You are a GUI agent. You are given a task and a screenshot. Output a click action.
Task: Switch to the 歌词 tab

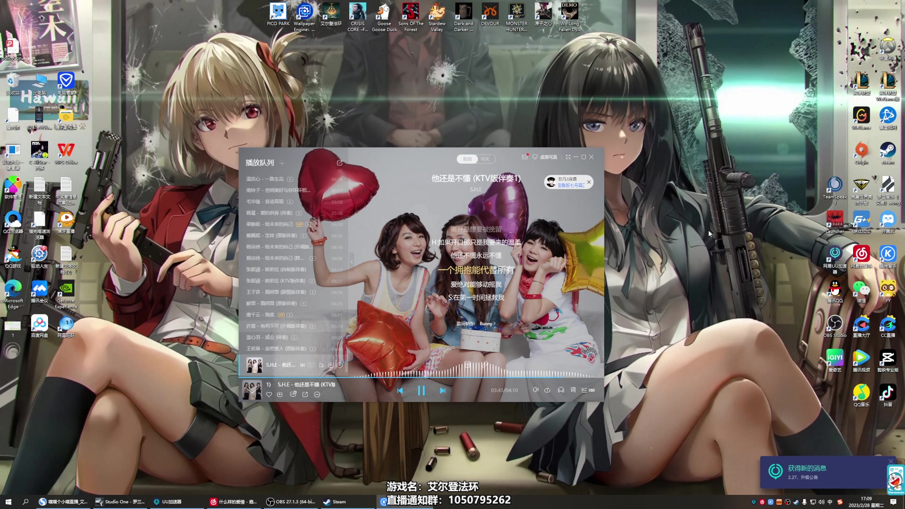[467, 159]
